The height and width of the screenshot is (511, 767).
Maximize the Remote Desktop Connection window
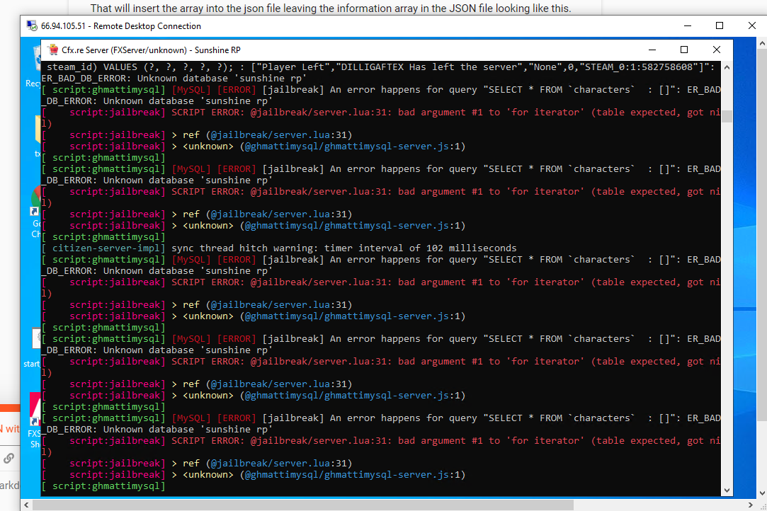pyautogui.click(x=720, y=25)
